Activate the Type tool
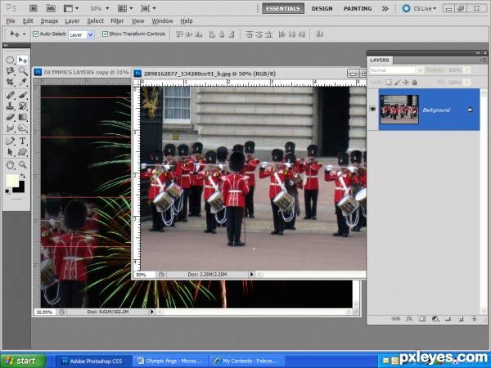The image size is (491, 368). 23,141
